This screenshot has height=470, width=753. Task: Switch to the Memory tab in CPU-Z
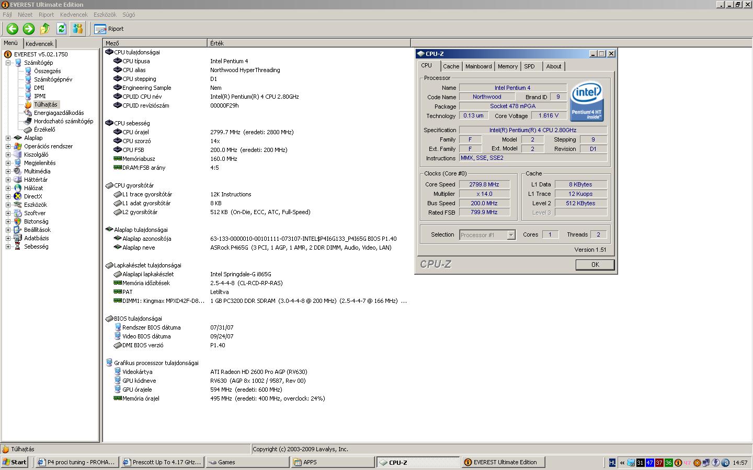pyautogui.click(x=507, y=66)
